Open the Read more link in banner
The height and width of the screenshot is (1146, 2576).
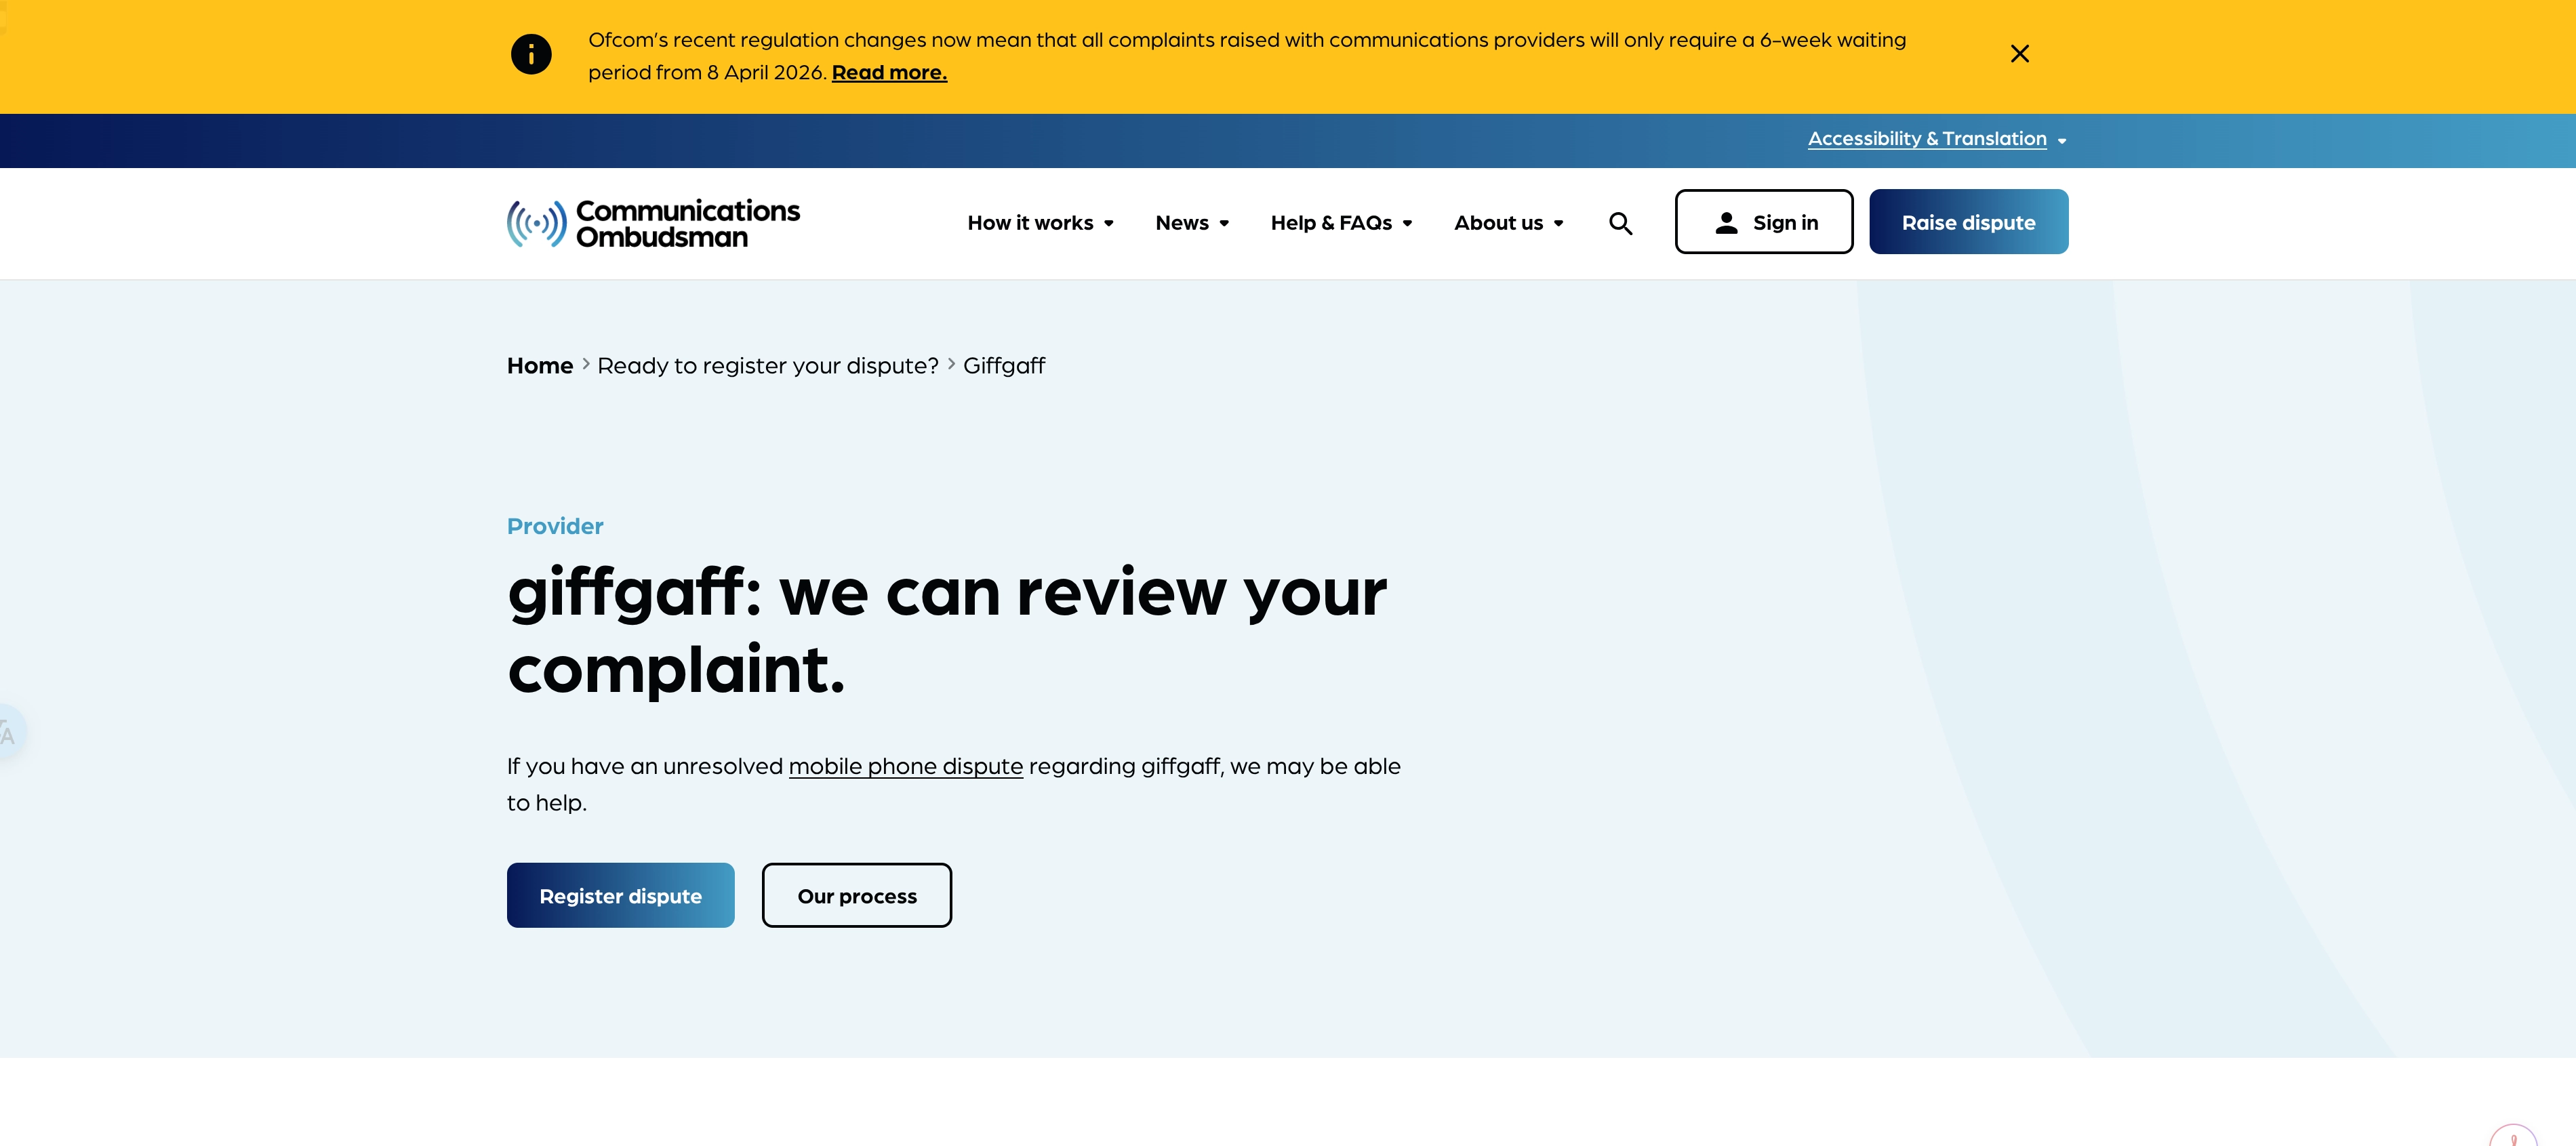point(889,73)
